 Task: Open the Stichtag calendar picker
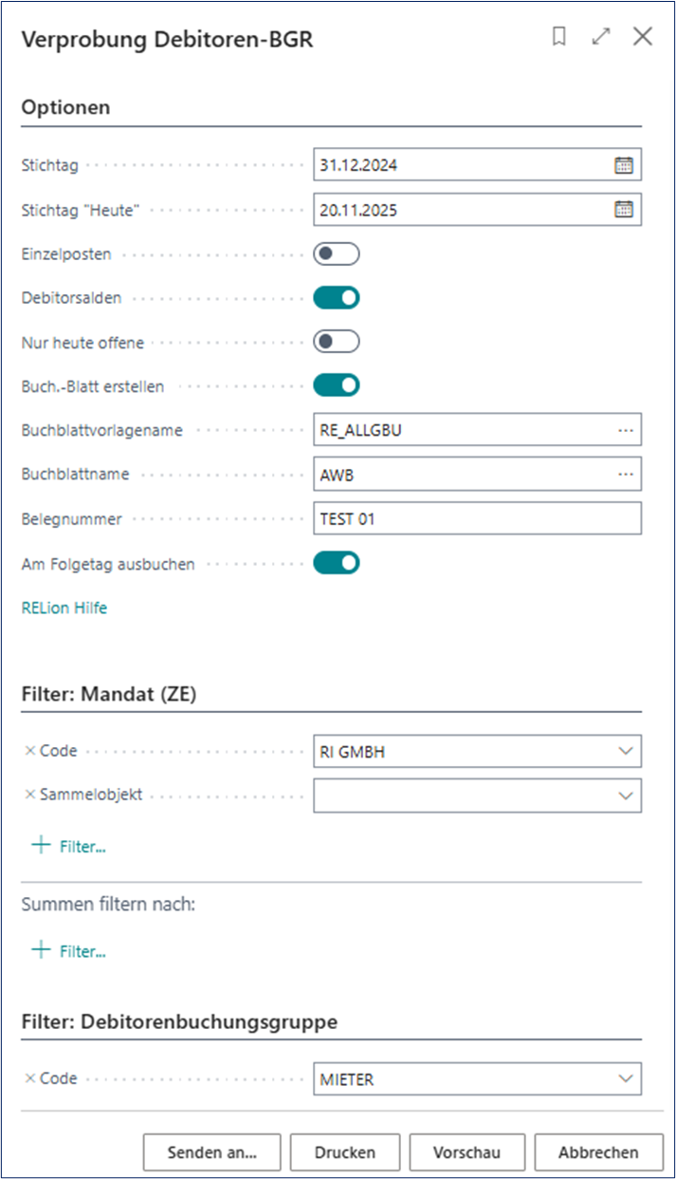click(623, 165)
